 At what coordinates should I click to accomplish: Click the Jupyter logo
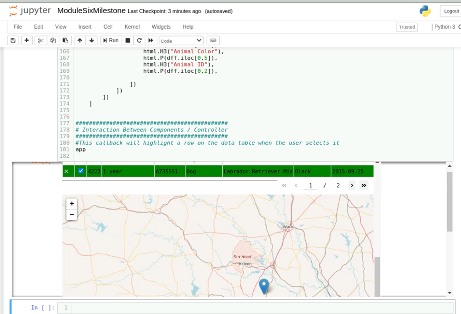pos(30,11)
